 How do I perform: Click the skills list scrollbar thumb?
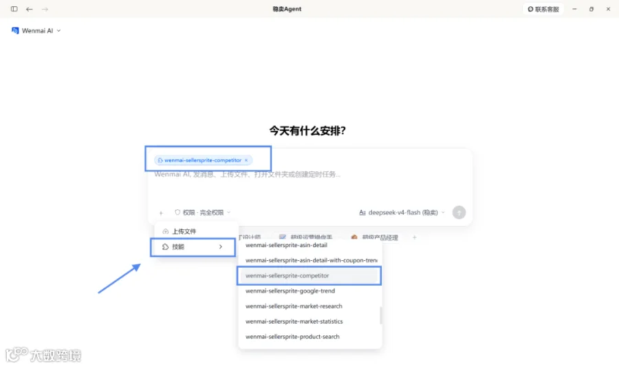point(380,315)
